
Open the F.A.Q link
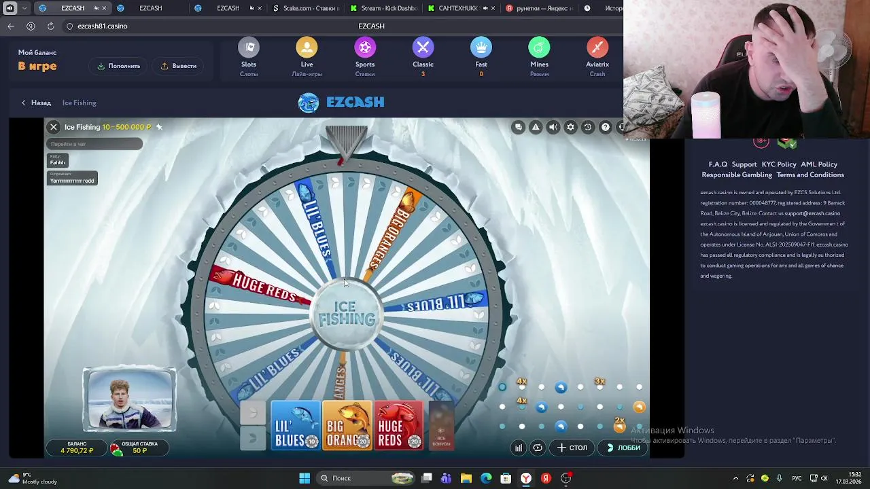pyautogui.click(x=718, y=164)
